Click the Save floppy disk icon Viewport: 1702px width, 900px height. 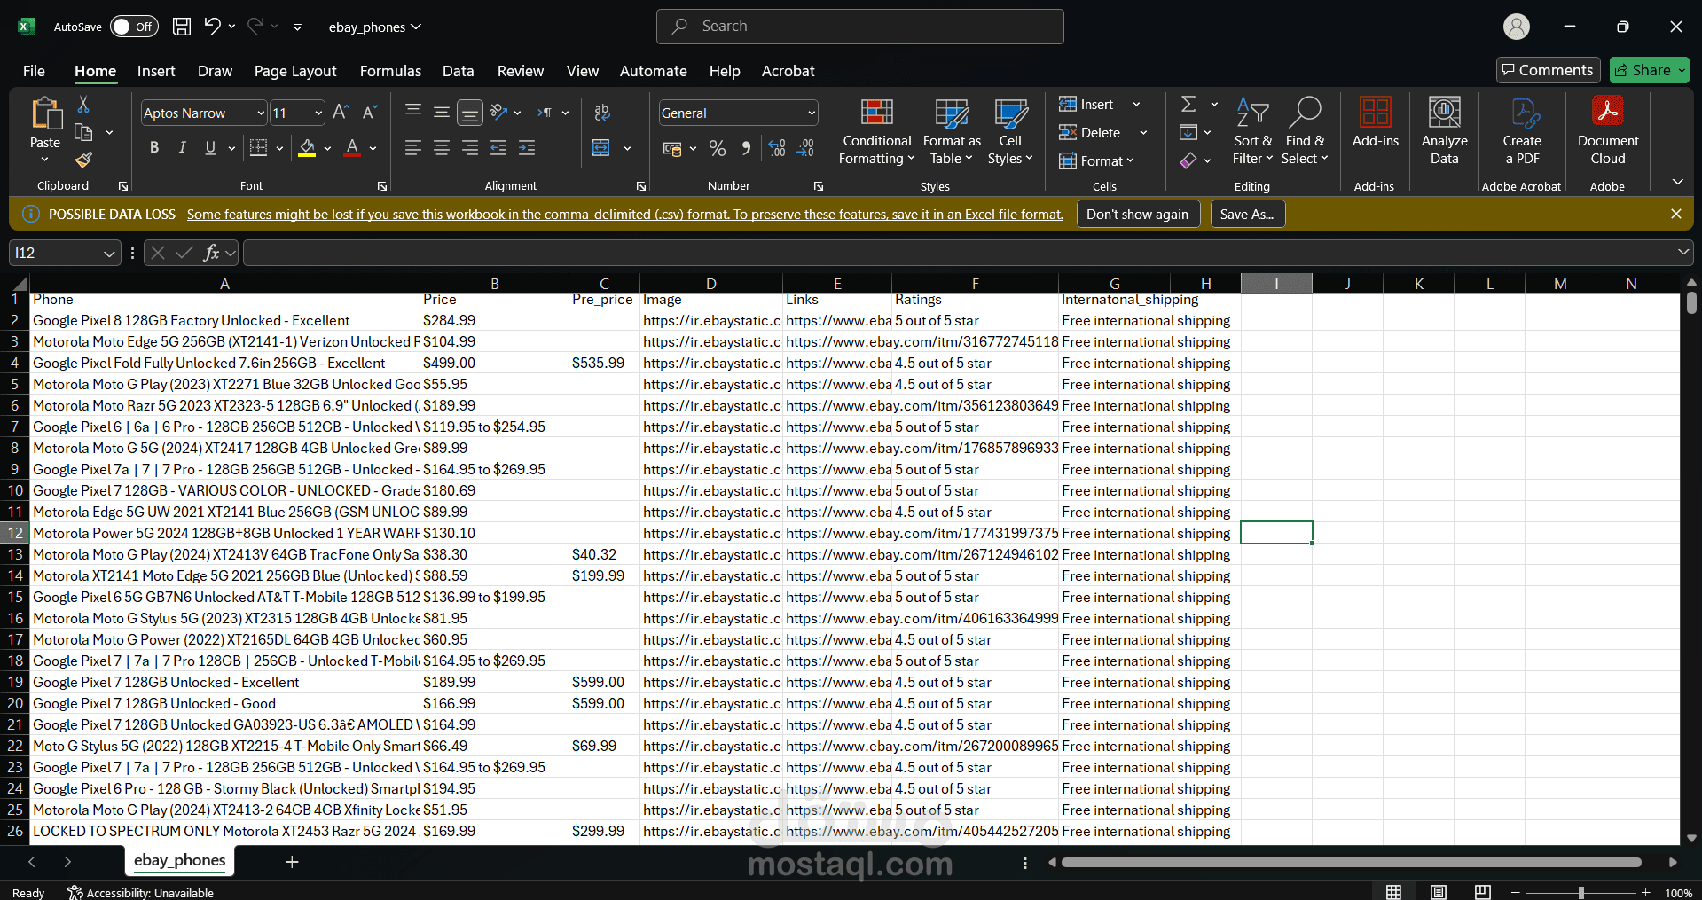click(182, 27)
